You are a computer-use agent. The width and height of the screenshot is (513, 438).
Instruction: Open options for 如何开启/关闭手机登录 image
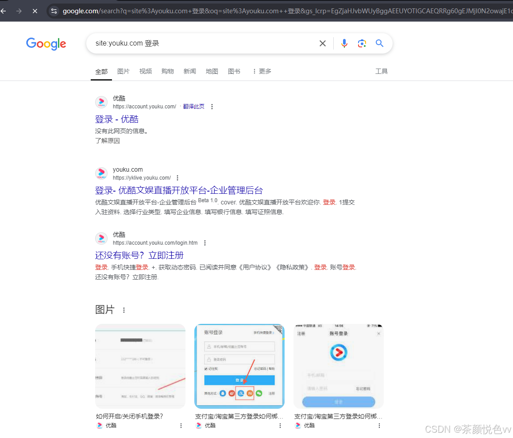[181, 426]
